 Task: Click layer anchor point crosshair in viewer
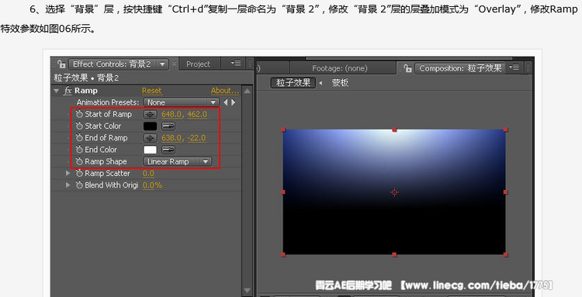tap(394, 192)
